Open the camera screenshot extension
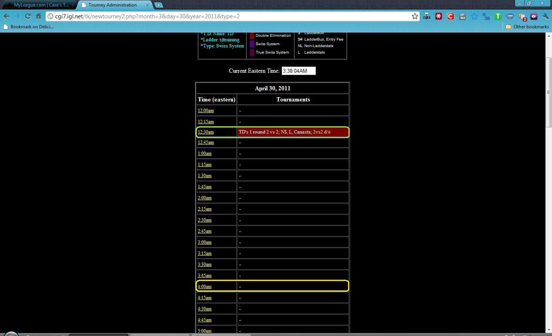 427,16
